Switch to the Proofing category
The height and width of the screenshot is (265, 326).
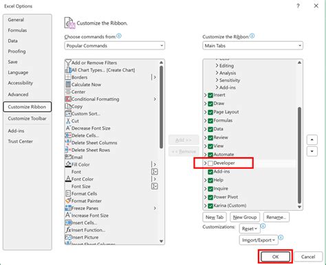click(x=17, y=51)
